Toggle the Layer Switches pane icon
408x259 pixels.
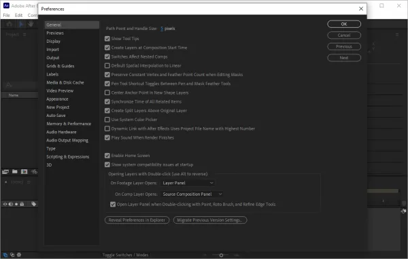point(5,255)
